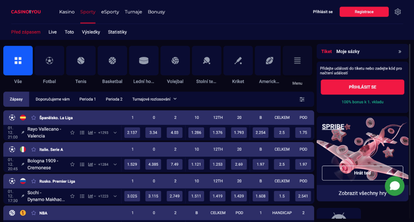Go to Bonusy in top navigation
Image resolution: width=414 pixels, height=222 pixels.
pos(156,12)
